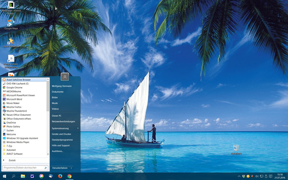Open Geräte und Drucker link
Screen dimensions: 288x180
pyautogui.click(x=62, y=134)
